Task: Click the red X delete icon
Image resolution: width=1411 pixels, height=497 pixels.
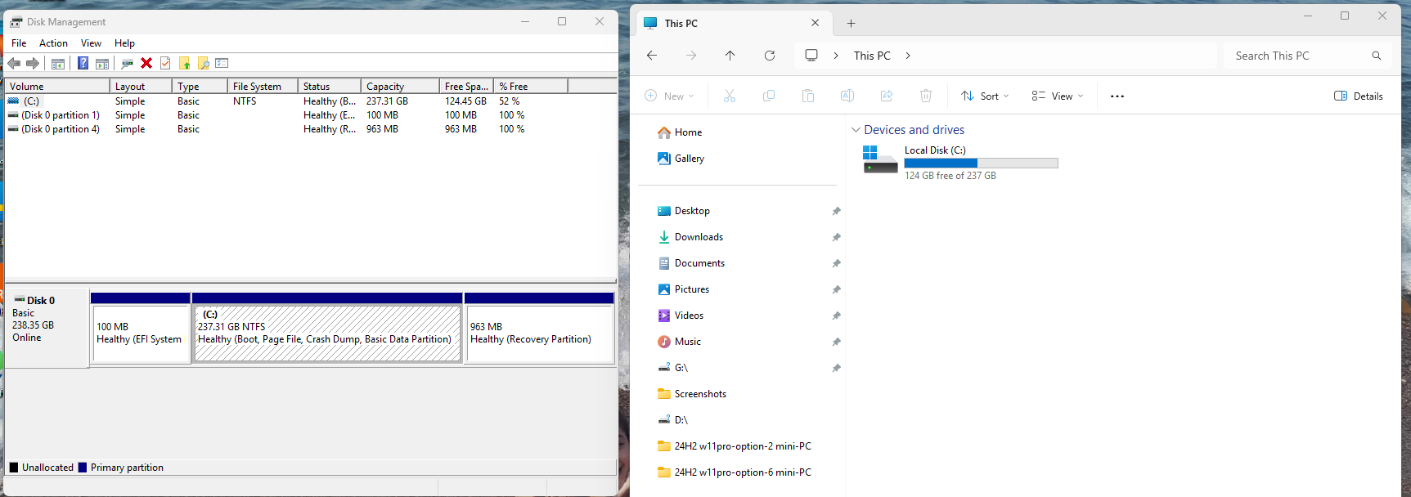Action: pyautogui.click(x=146, y=63)
